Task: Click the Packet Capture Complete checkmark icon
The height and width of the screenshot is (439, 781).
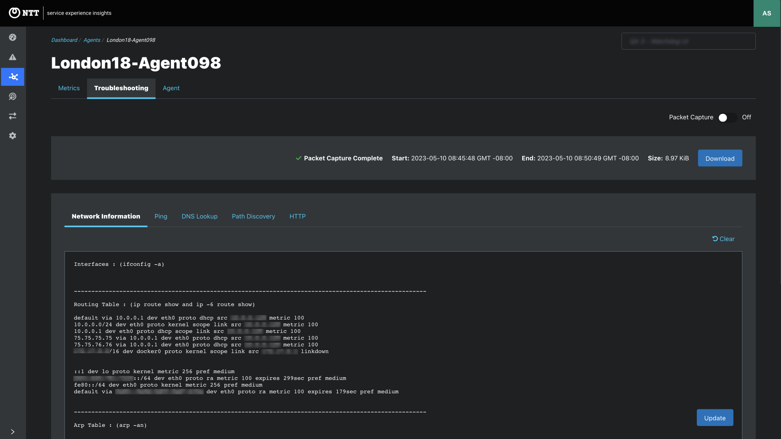Action: pyautogui.click(x=299, y=158)
